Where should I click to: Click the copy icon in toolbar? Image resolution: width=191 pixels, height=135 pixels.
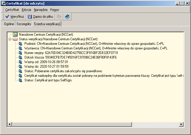click(59, 17)
